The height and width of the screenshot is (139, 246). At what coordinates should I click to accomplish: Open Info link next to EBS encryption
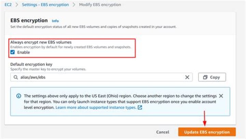(55, 21)
